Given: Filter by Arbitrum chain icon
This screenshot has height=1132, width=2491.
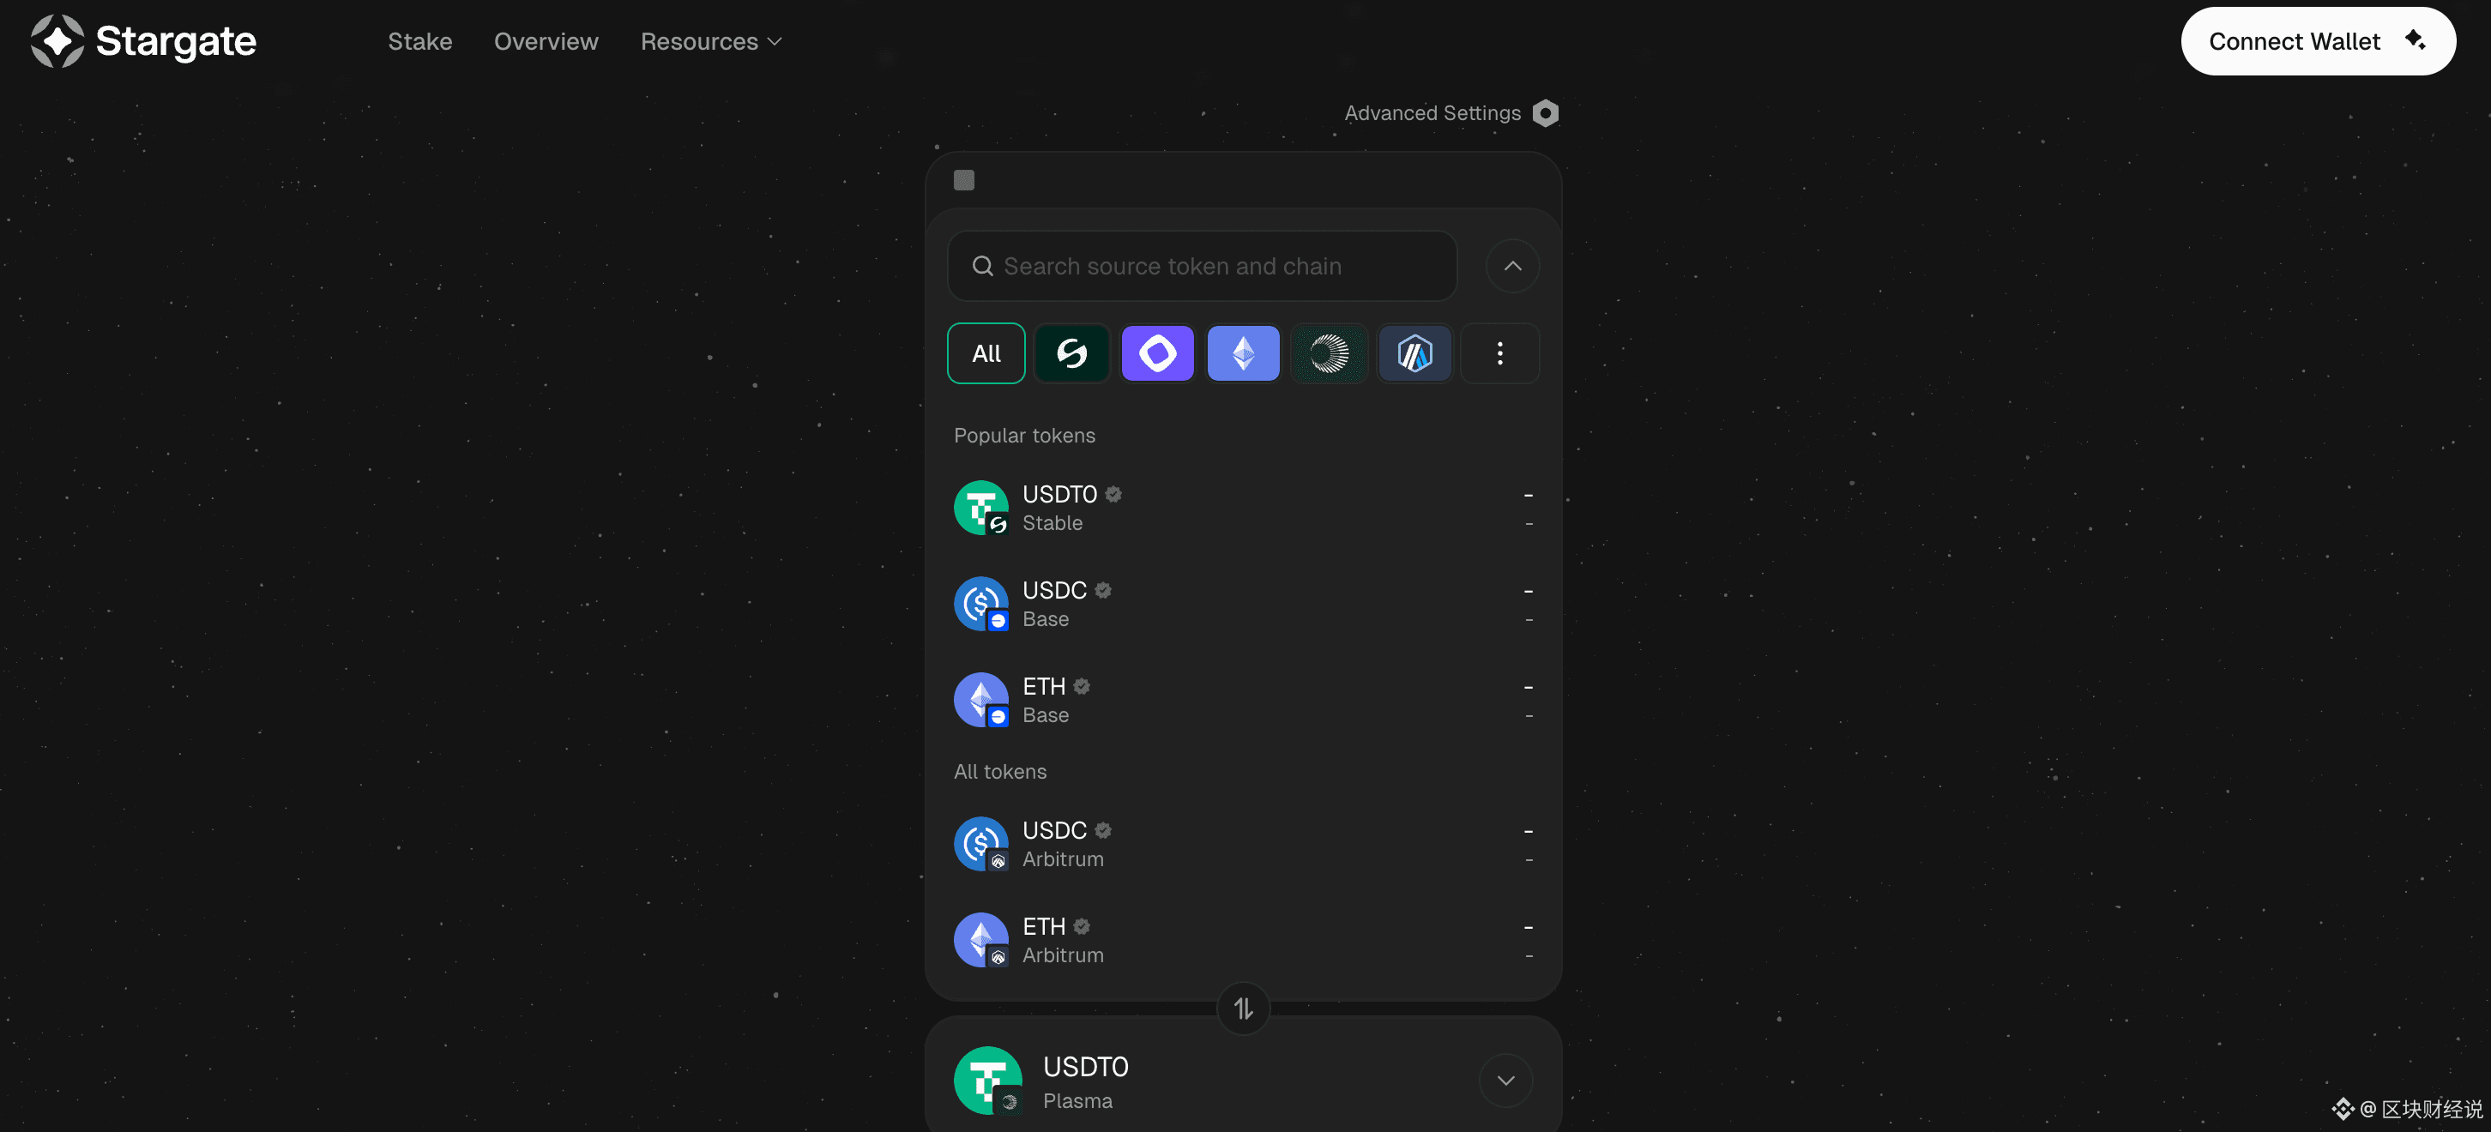Looking at the screenshot, I should (x=1414, y=354).
